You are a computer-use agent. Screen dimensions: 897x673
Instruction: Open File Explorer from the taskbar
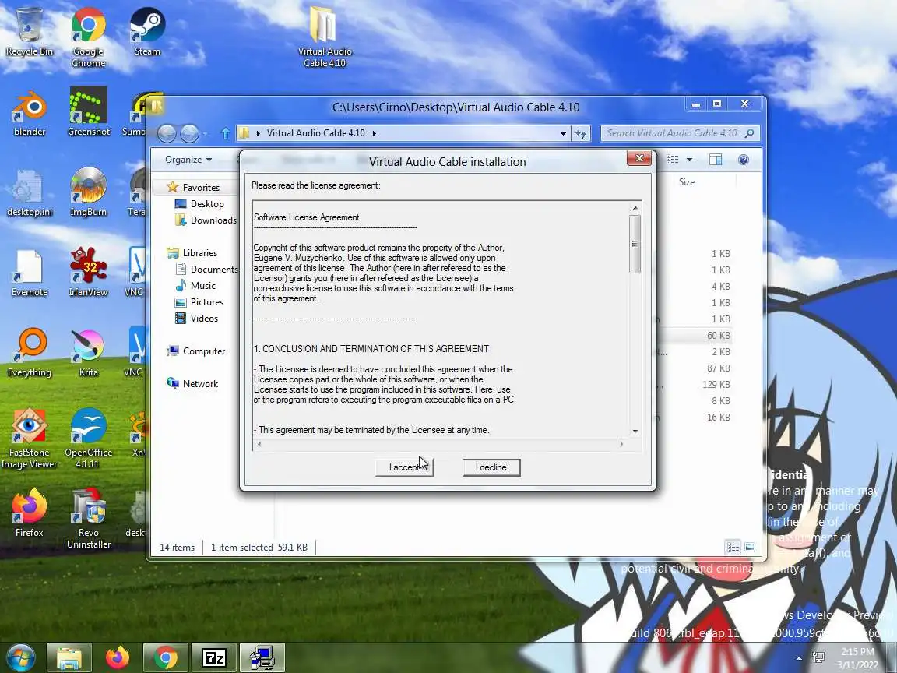click(69, 657)
